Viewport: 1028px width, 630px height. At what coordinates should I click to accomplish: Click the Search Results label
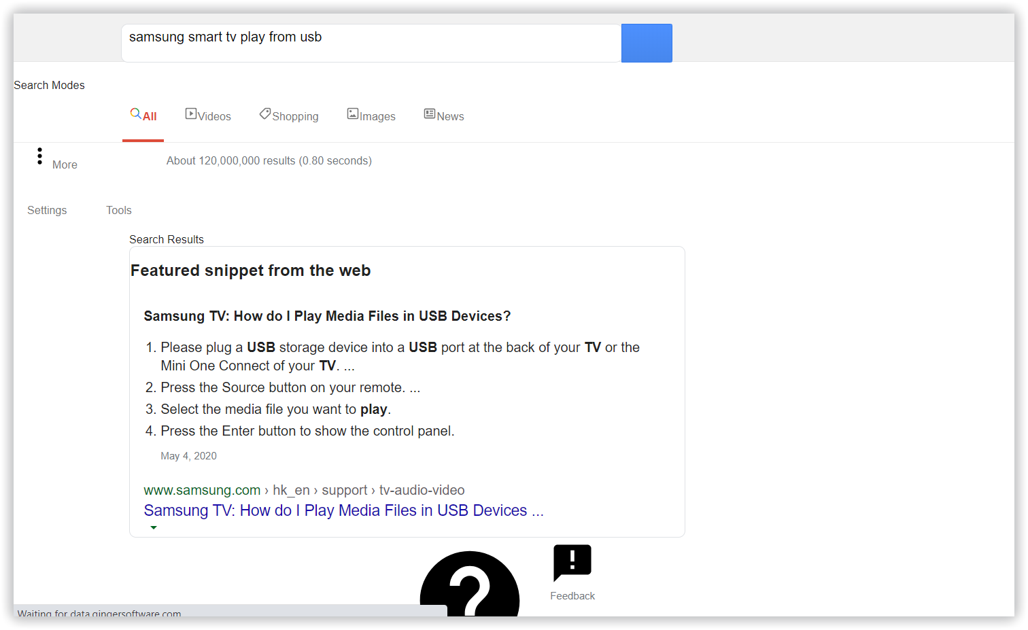(x=167, y=239)
